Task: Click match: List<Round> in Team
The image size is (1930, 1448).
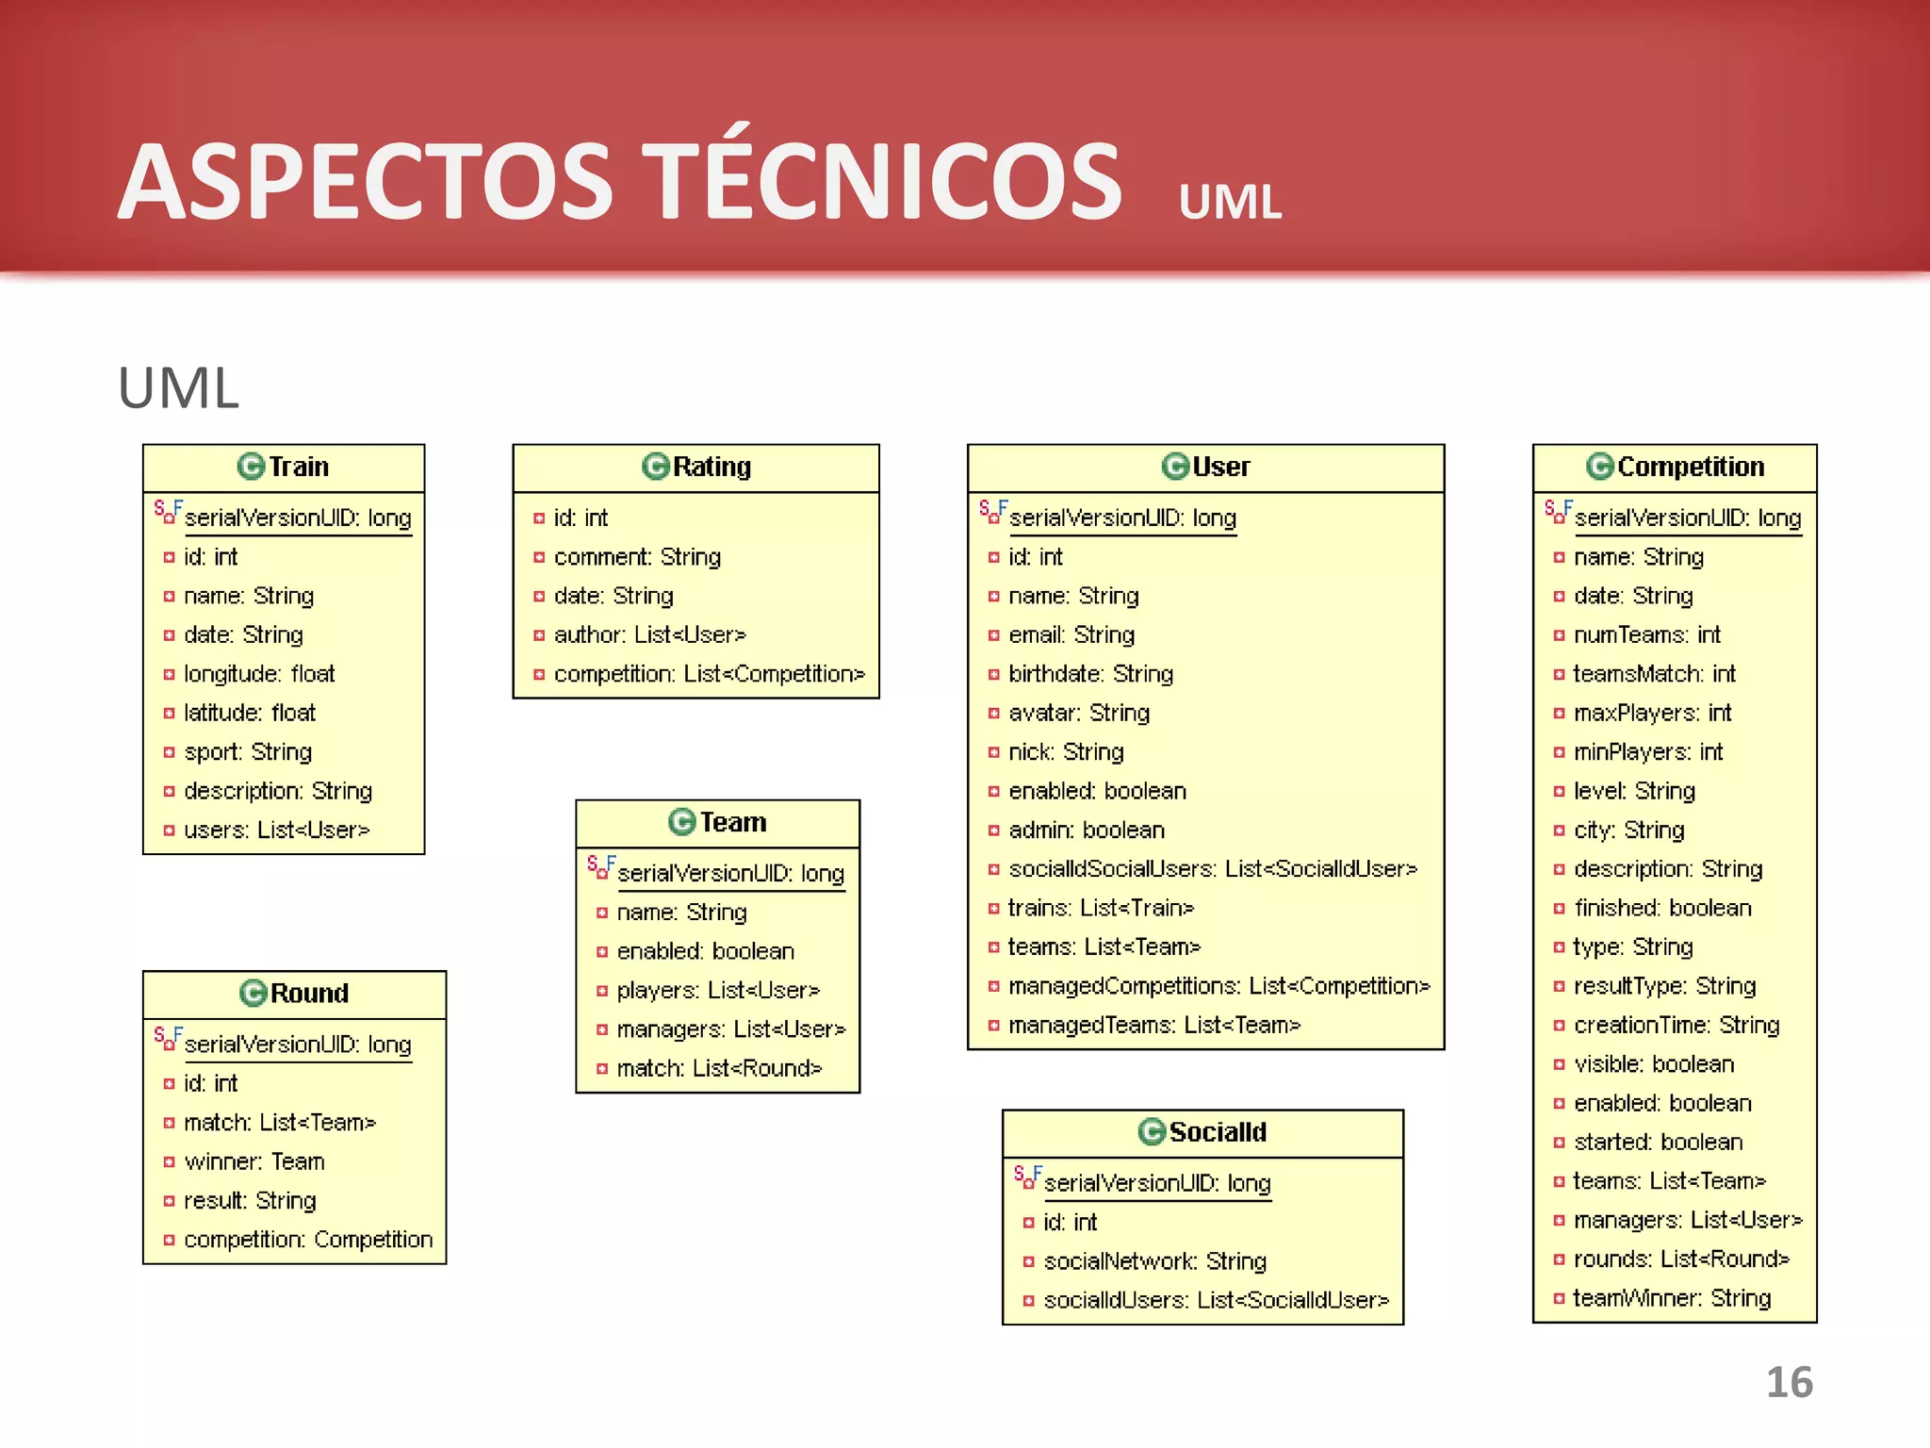Action: point(720,1068)
